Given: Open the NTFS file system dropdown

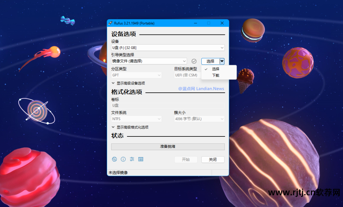Looking at the screenshot, I should click(x=137, y=119).
